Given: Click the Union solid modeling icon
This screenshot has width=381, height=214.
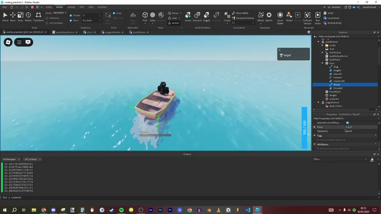Looking at the screenshot, I should (188, 17).
